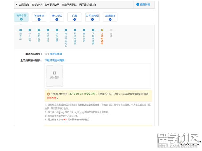
Task: Switch to the 学校审核 tab
Action: point(39,17)
